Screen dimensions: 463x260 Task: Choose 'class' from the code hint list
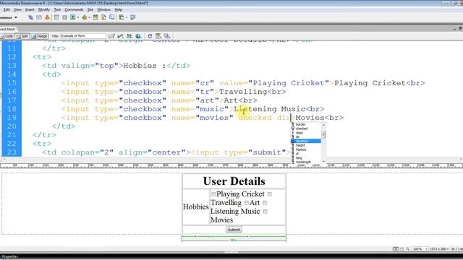coord(299,133)
